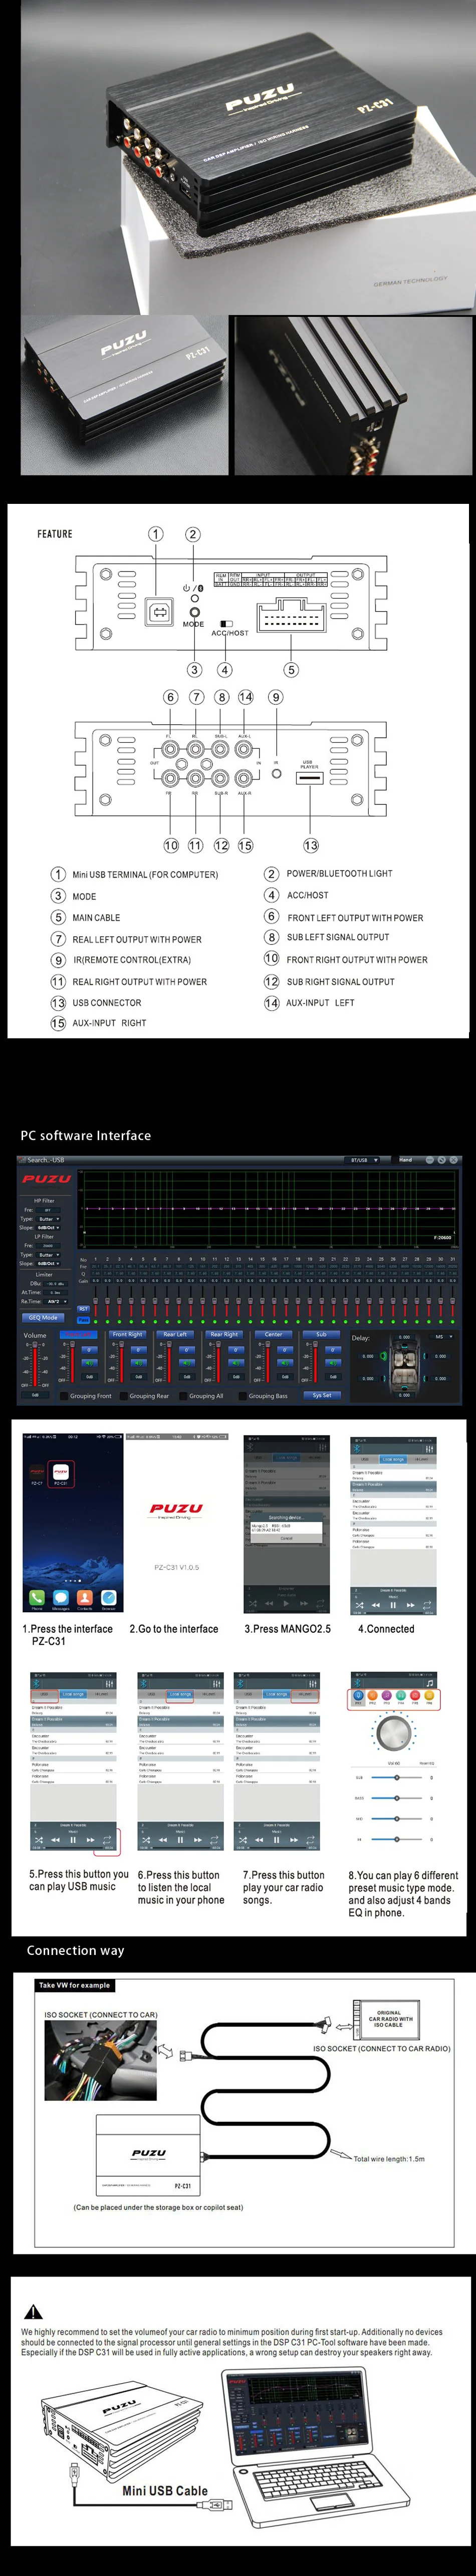Tap the Local songs tab in the step 6 screen
This screenshot has width=476, height=2576.
click(x=180, y=1694)
